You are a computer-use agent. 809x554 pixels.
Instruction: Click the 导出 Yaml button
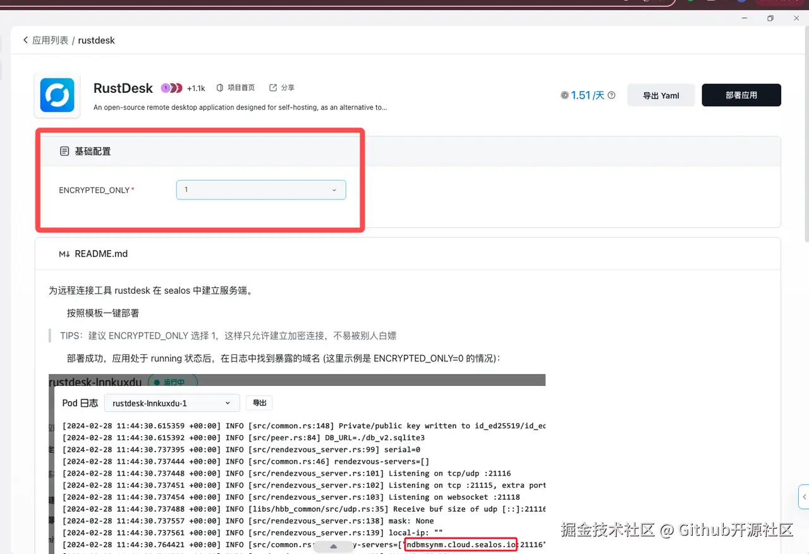pyautogui.click(x=661, y=95)
